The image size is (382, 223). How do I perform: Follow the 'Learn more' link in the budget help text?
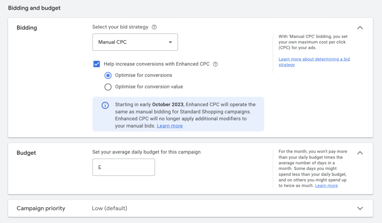[x=326, y=185]
